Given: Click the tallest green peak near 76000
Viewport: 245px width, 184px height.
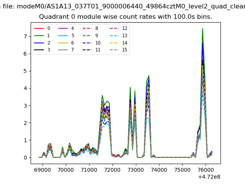Looking at the screenshot, I should pyautogui.click(x=203, y=29).
